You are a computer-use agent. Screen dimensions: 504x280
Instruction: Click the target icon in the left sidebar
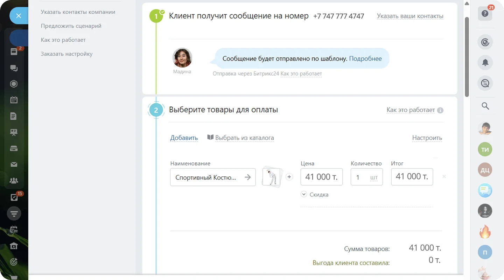point(14,262)
